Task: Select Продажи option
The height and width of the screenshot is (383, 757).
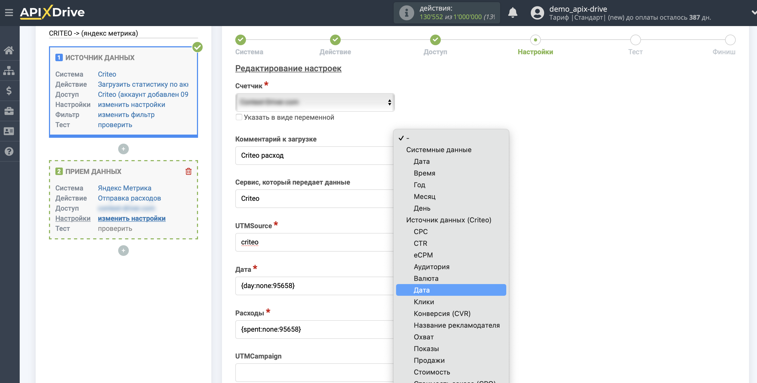Action: tap(451, 360)
